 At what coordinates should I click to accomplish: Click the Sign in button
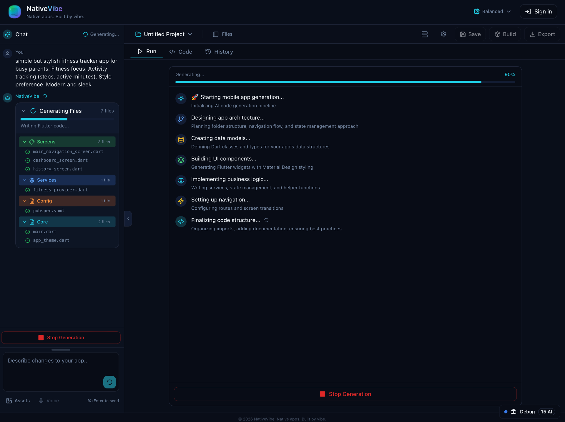(x=538, y=11)
